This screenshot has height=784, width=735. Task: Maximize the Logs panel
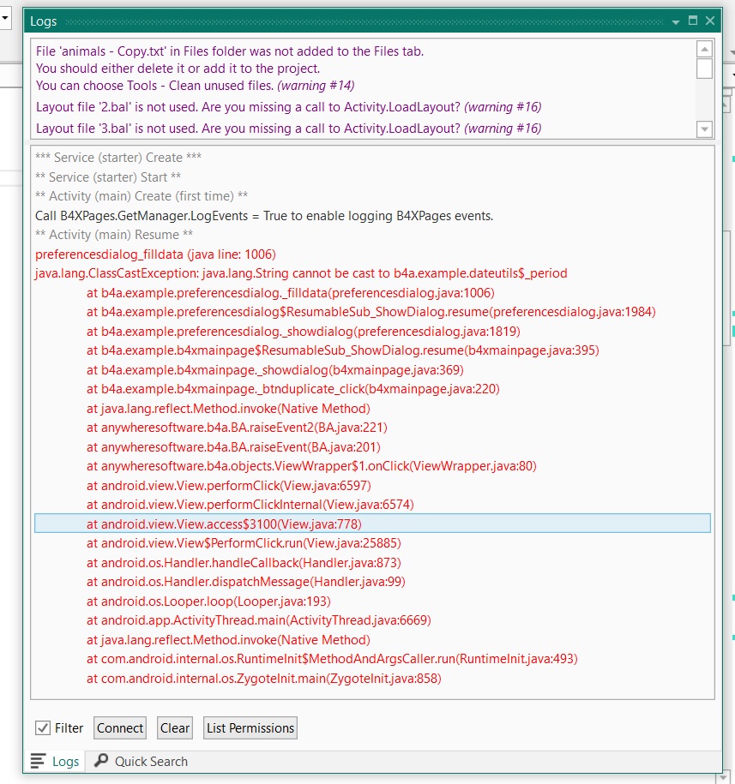click(x=693, y=21)
